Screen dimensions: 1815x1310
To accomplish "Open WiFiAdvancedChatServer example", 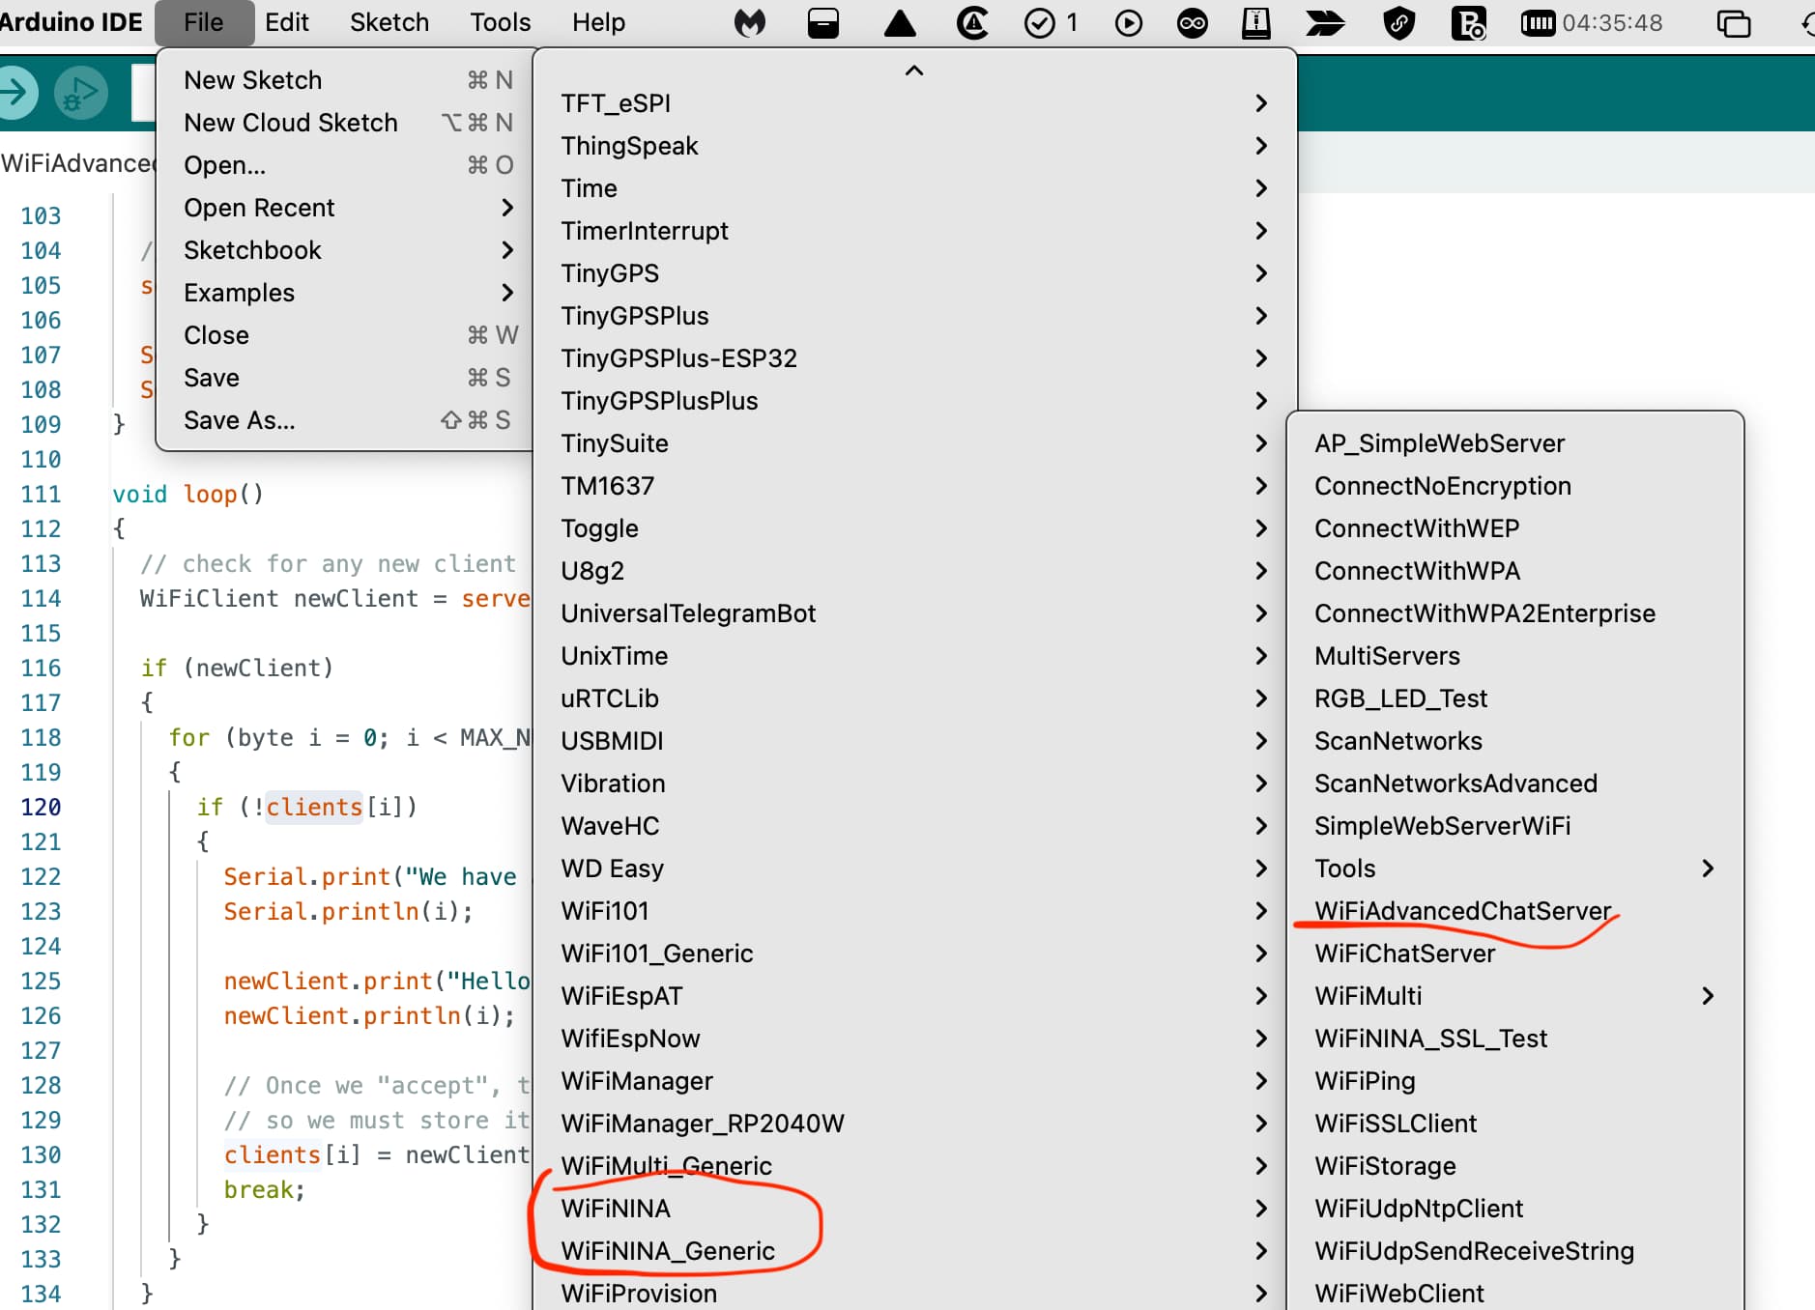I will click(x=1515, y=911).
